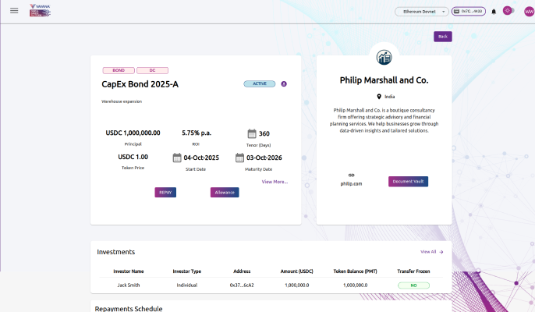Open notifications bell
Screen dimensions: 535x312
(494, 12)
